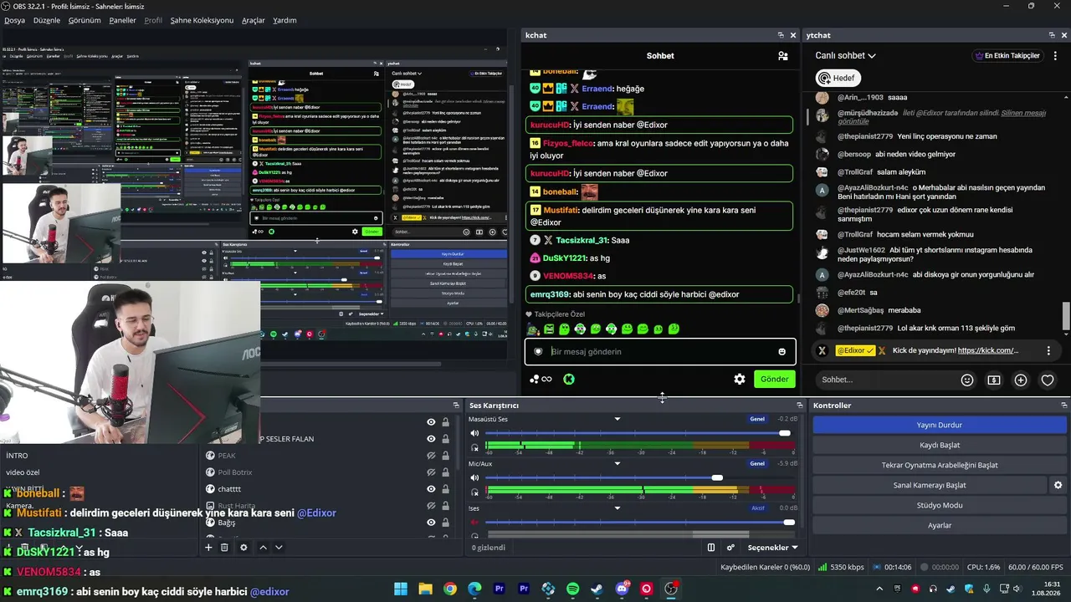The image size is (1071, 602).
Task: Open Discord from the taskbar
Action: (622, 589)
